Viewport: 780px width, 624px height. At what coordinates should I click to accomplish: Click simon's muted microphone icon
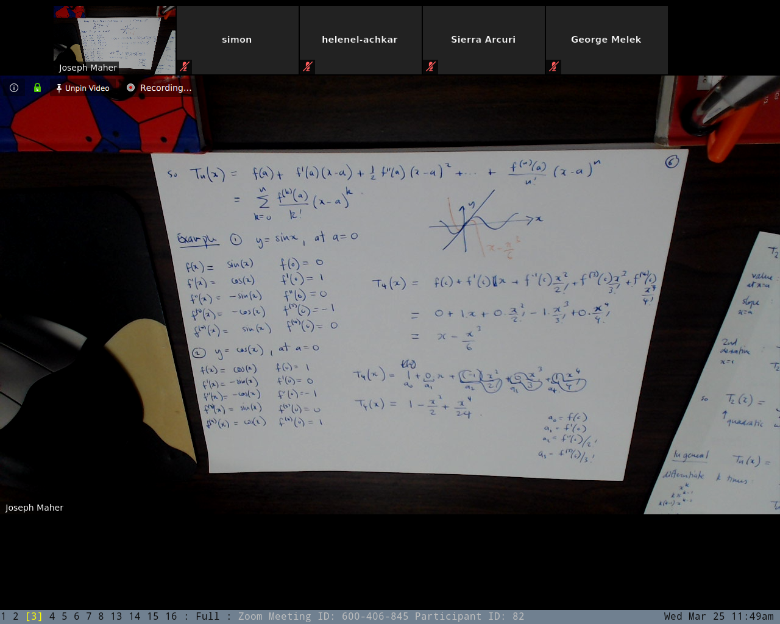coord(185,66)
